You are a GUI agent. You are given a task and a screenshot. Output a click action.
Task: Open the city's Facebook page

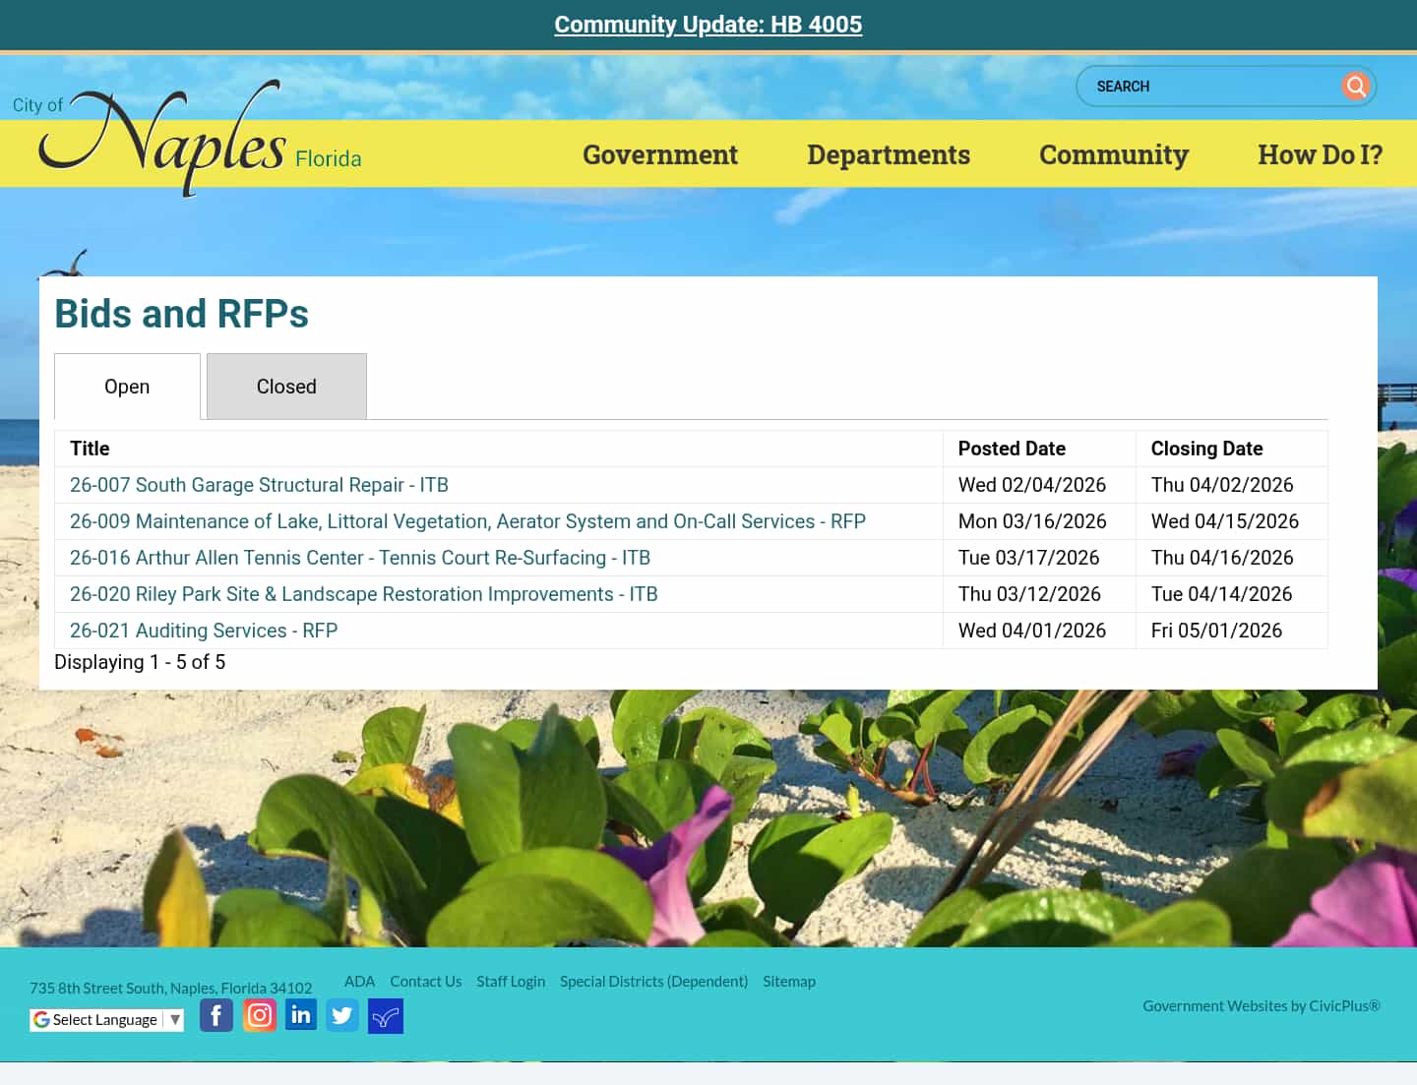[216, 1014]
